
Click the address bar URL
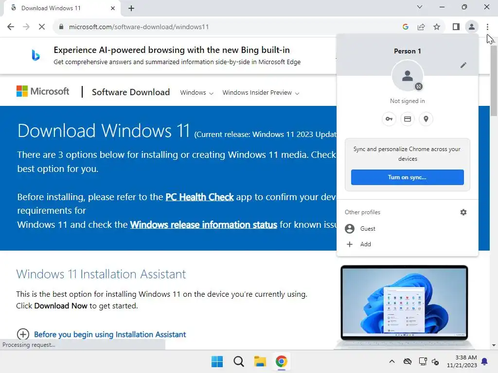139,27
